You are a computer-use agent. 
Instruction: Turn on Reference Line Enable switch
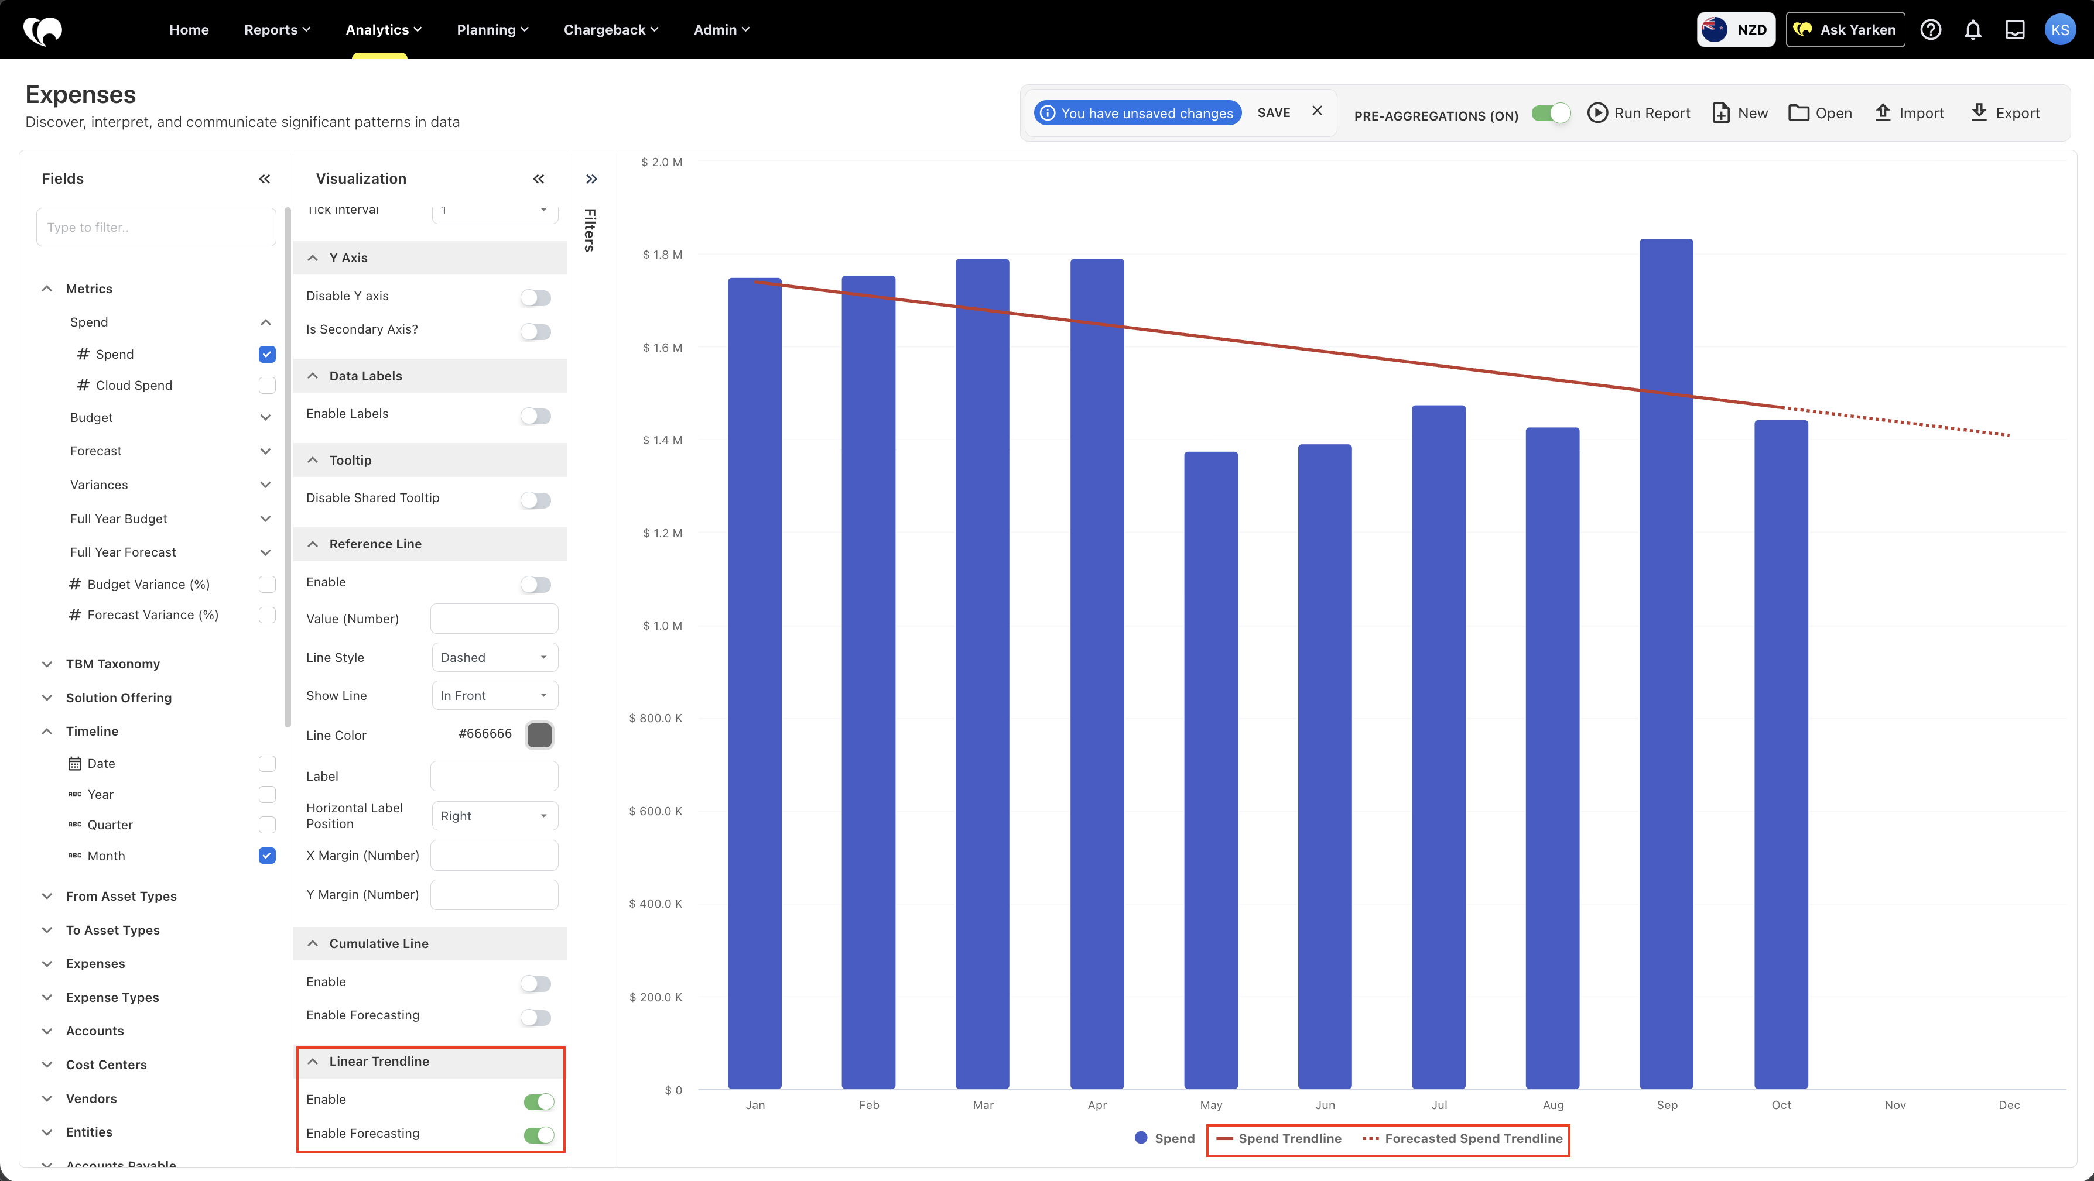click(536, 584)
